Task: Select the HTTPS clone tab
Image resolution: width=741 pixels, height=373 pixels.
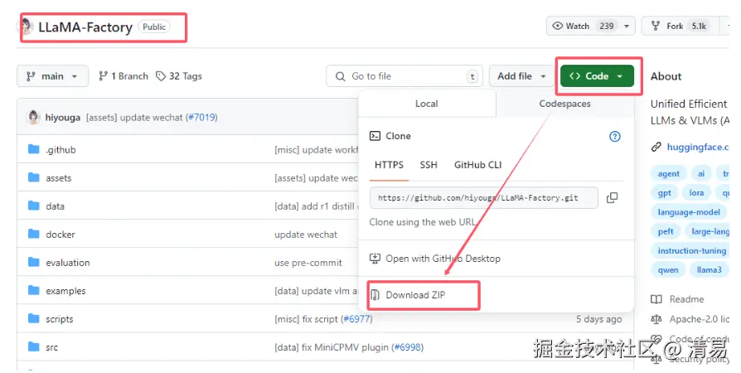Action: 389,165
